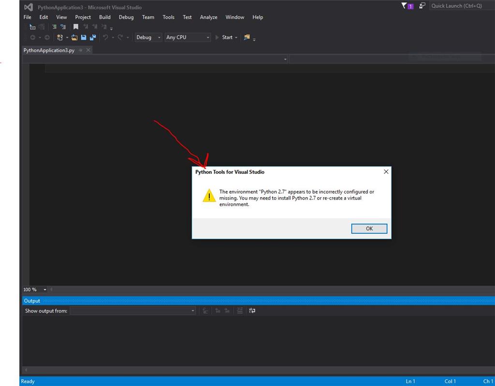
Task: Click Go to Previous Message icon
Action: pos(218,311)
